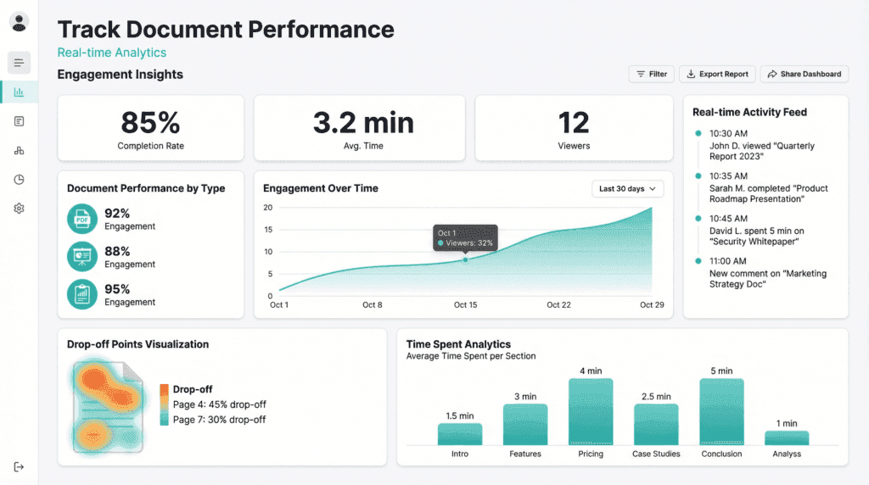Click "Page 4: 45% drop-off" text

click(220, 404)
